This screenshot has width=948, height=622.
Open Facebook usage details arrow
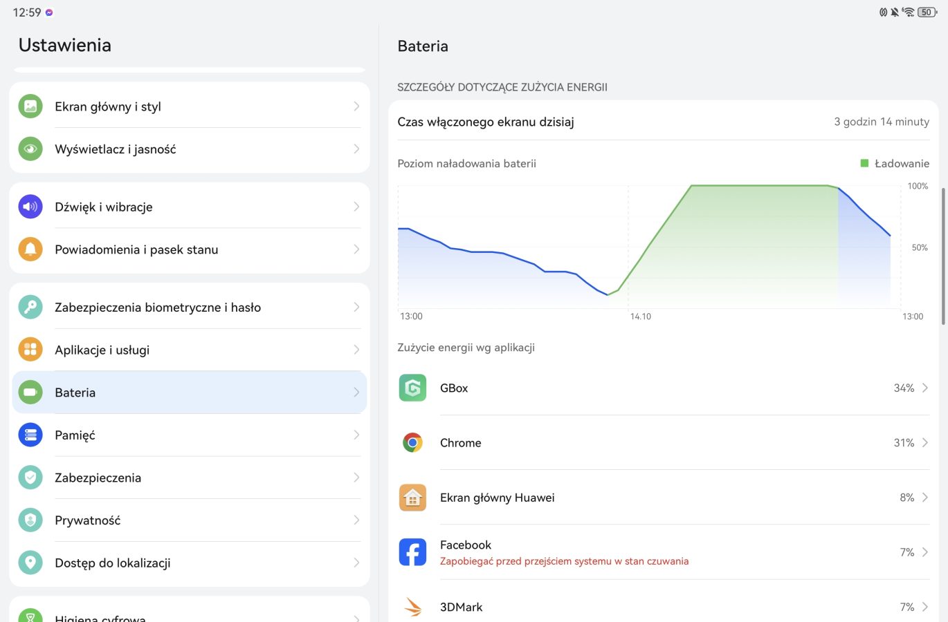pos(925,552)
